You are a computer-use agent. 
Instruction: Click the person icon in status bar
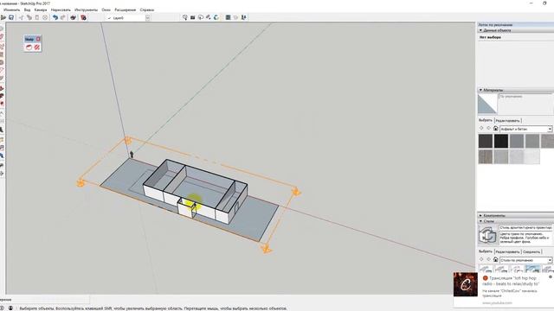[10, 308]
